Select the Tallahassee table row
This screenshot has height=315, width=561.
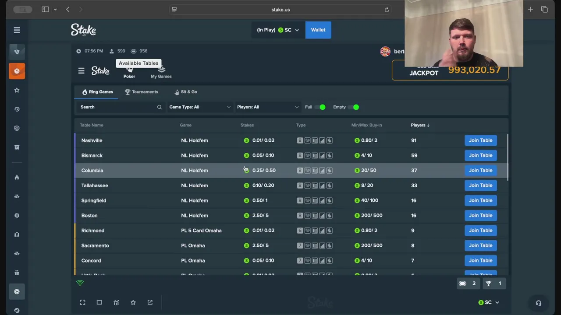(x=291, y=185)
